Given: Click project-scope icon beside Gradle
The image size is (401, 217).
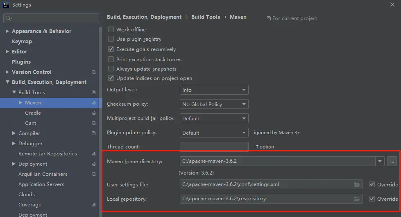Looking at the screenshot, I should pyautogui.click(x=93, y=113).
